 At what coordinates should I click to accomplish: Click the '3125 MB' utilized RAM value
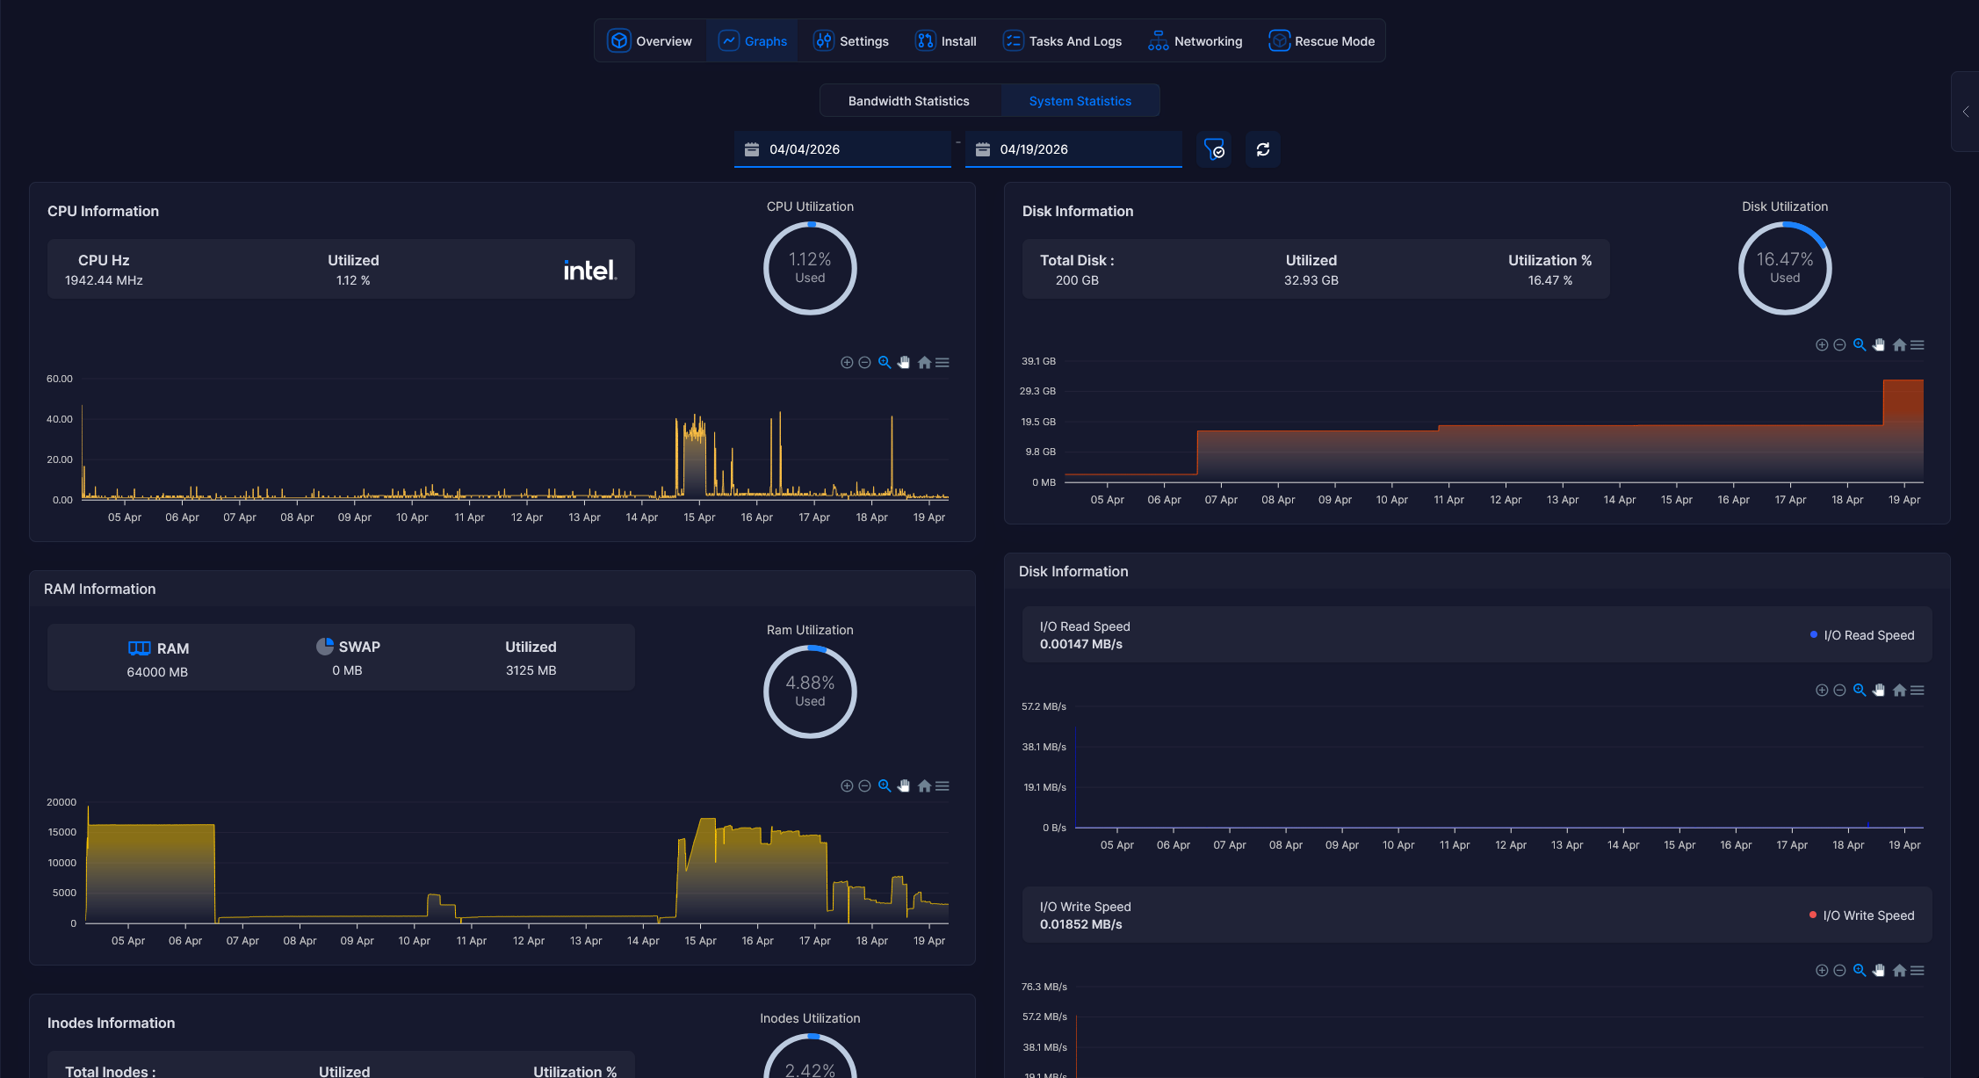531,670
